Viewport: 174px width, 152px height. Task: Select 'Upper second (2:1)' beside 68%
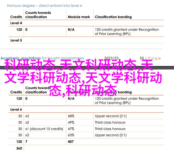pos(111,116)
